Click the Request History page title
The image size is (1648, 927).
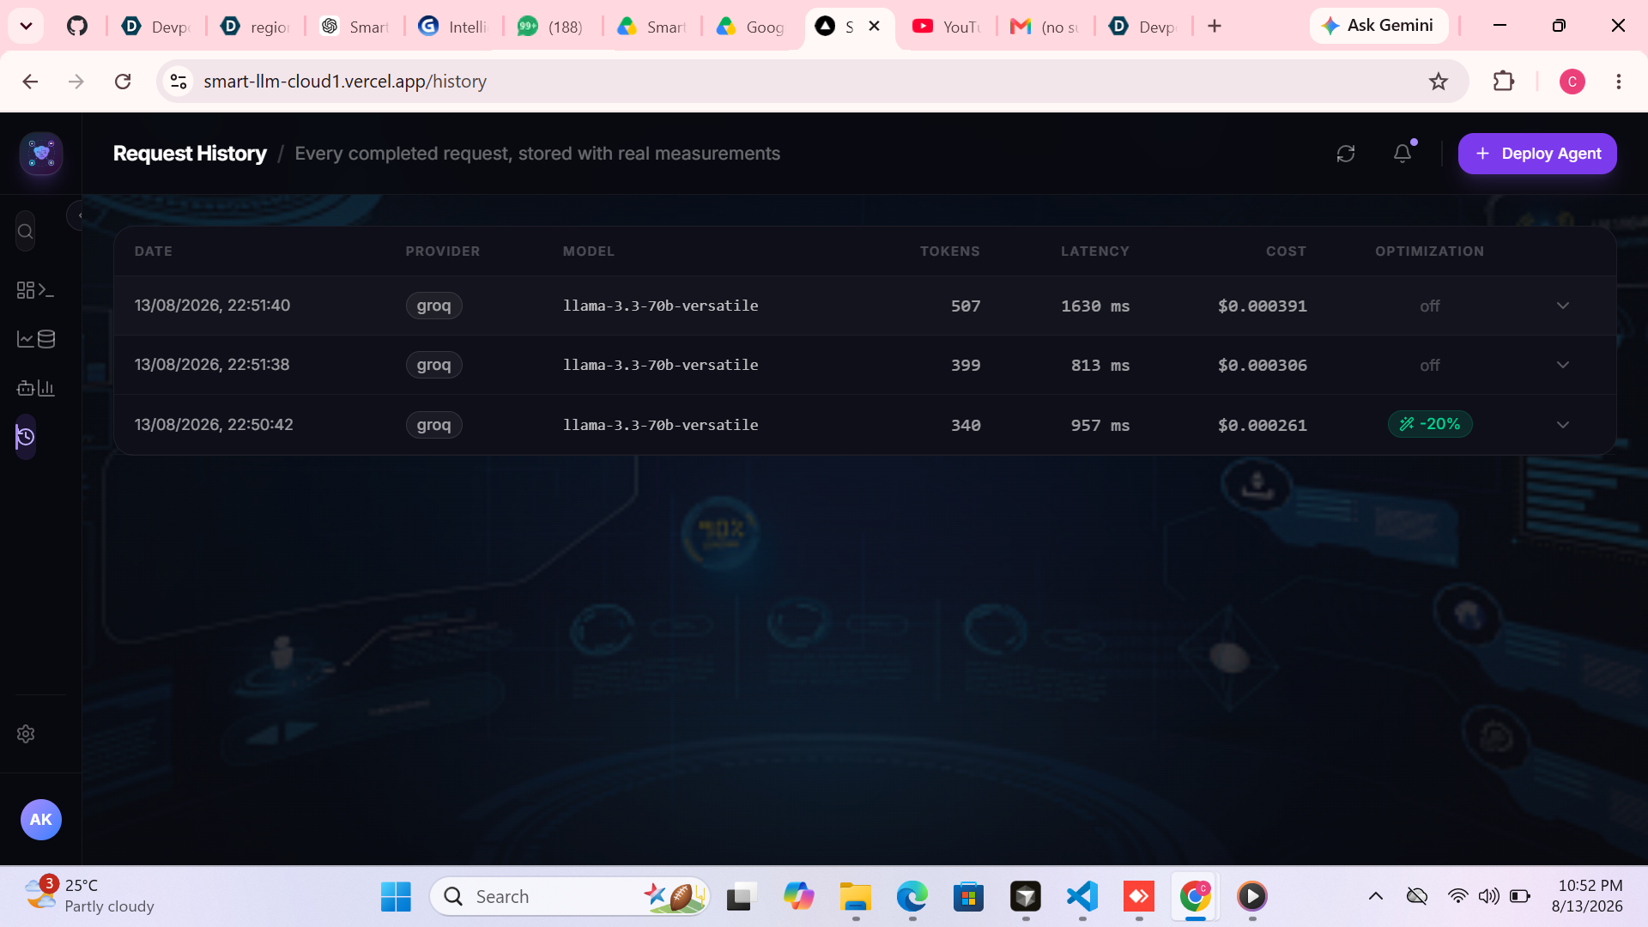[x=190, y=154]
